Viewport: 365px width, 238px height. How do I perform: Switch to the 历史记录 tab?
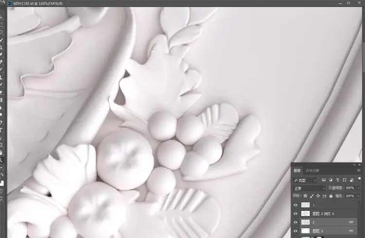(x=312, y=170)
